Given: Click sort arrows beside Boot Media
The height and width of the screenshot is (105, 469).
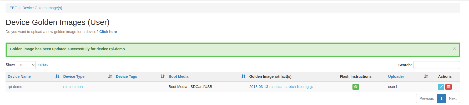Looking at the screenshot, I should pyautogui.click(x=243, y=76).
